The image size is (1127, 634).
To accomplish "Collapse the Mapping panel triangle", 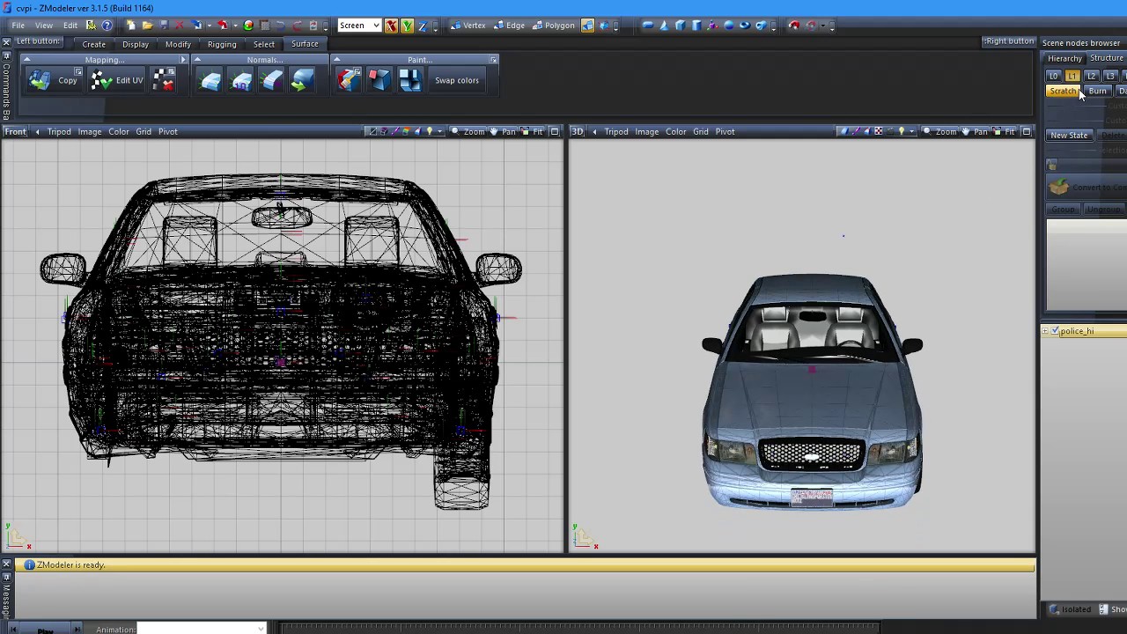I will [26, 60].
